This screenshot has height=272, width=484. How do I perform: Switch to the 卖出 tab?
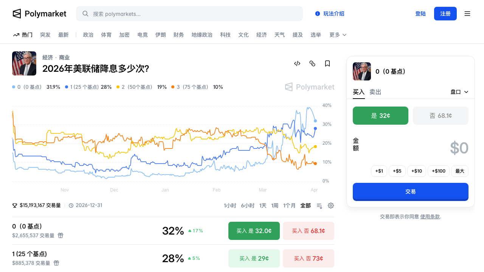375,92
